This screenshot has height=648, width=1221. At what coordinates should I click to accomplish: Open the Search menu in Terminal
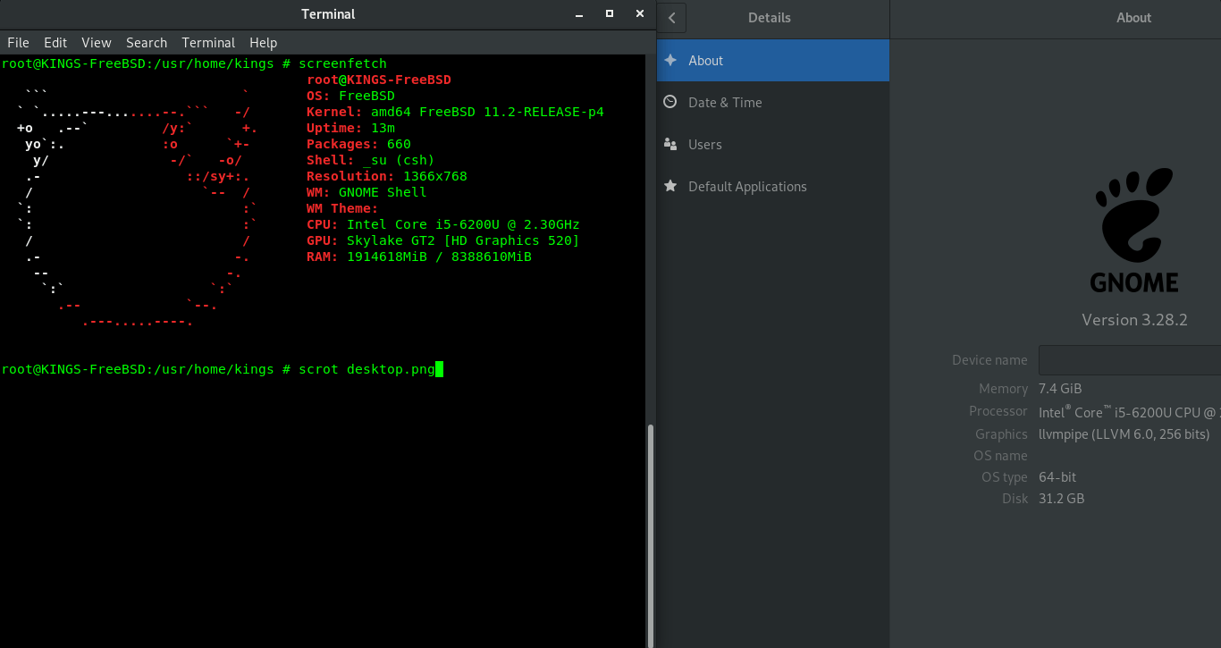pyautogui.click(x=147, y=43)
